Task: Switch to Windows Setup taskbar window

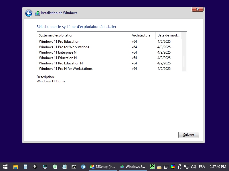Action: click(133, 167)
